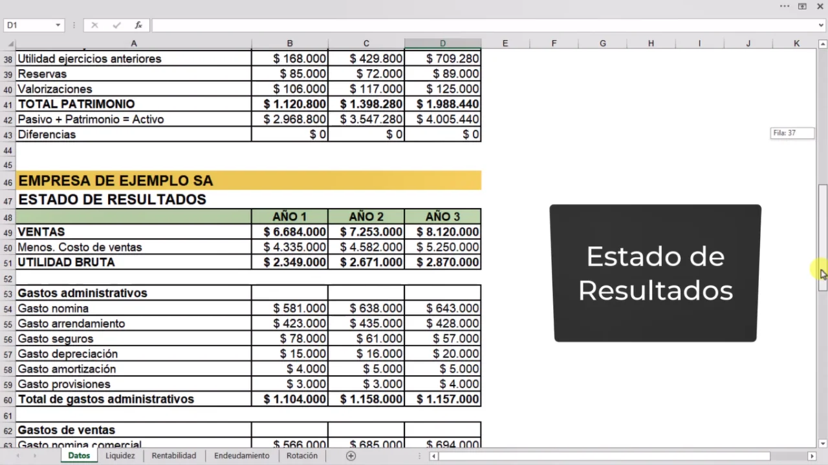Select the Rotación sheet tab
Image resolution: width=828 pixels, height=465 pixels.
pyautogui.click(x=302, y=456)
